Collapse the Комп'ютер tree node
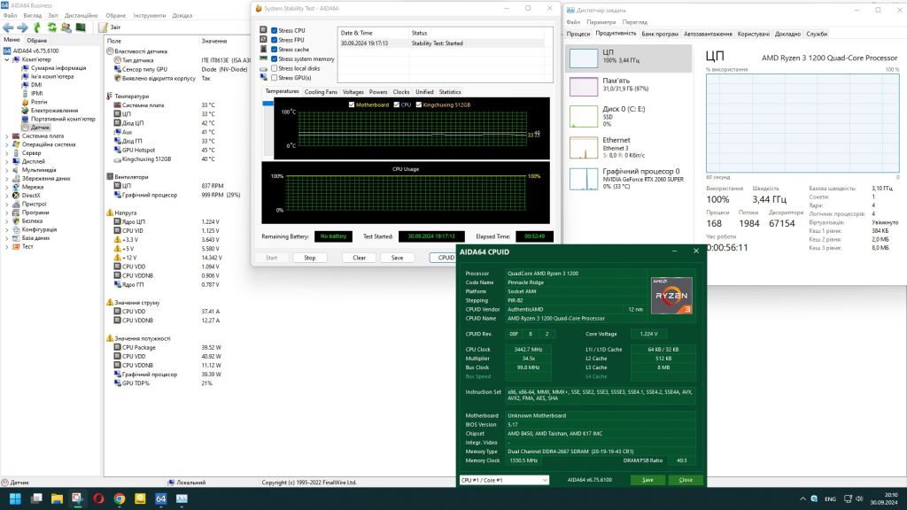The height and width of the screenshot is (510, 907). (x=7, y=59)
